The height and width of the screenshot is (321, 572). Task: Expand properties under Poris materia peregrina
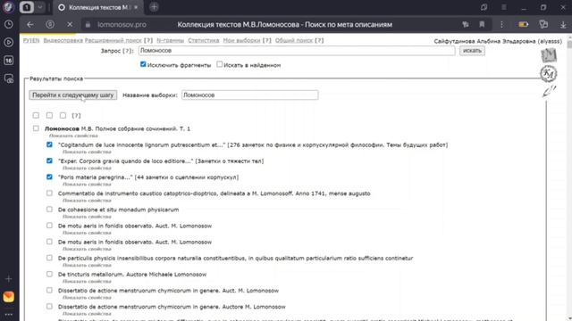pyautogui.click(x=87, y=185)
